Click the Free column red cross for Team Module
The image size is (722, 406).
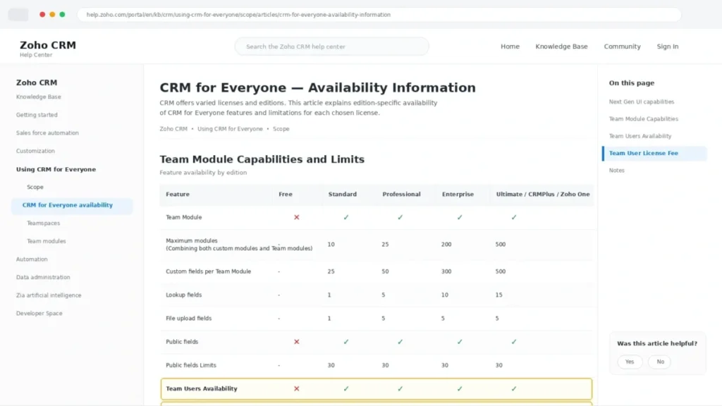pyautogui.click(x=297, y=217)
